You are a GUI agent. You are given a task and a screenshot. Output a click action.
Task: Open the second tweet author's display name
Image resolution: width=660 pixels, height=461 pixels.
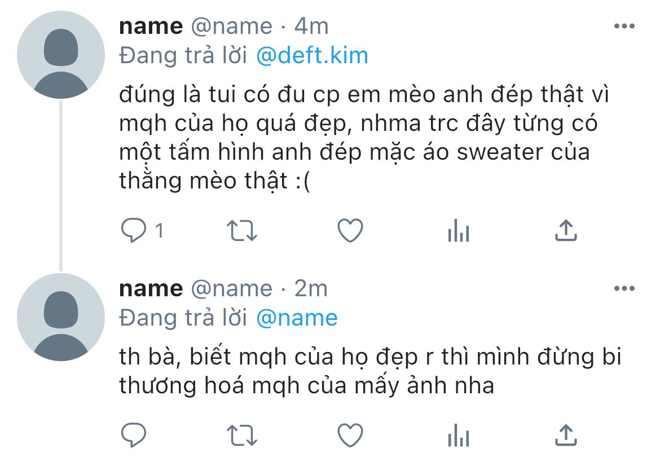tap(151, 289)
